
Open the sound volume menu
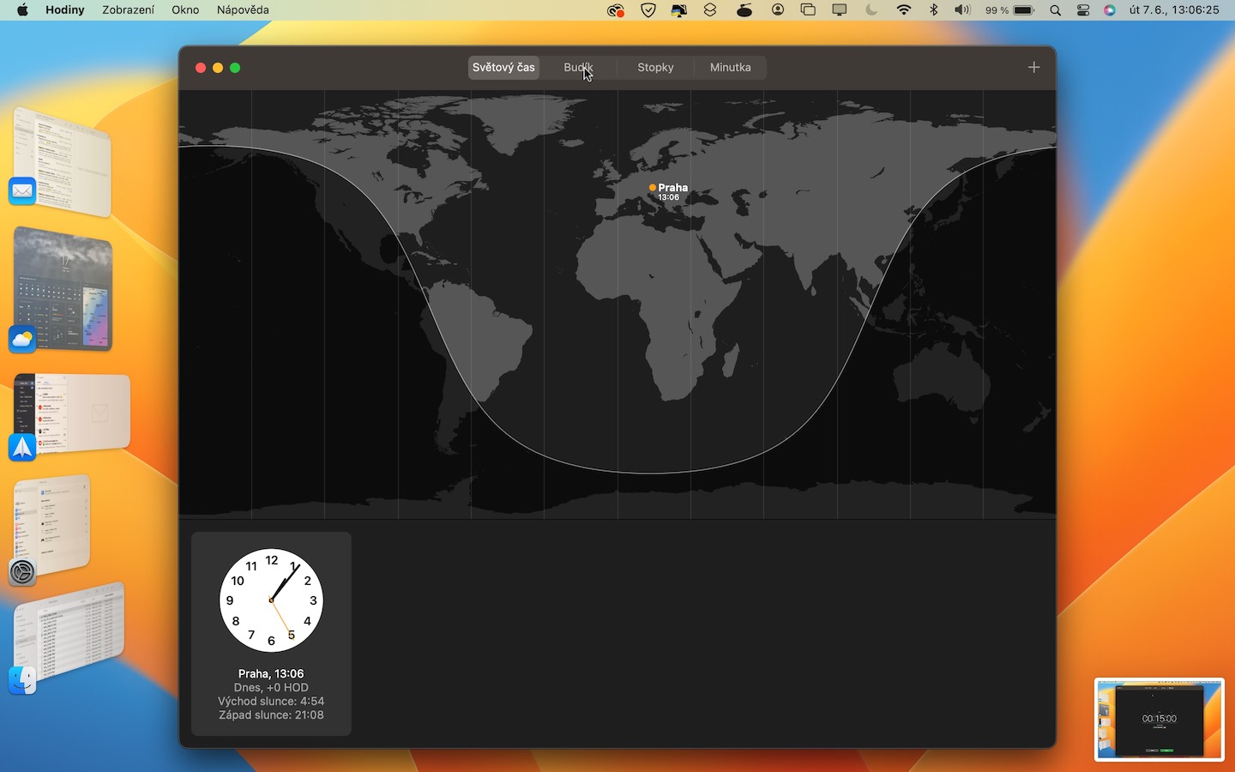pyautogui.click(x=962, y=10)
